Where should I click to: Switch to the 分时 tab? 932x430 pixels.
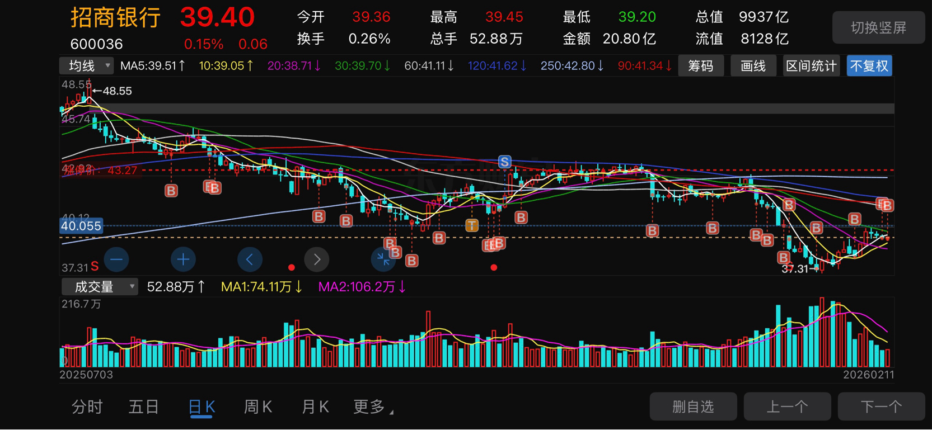[87, 407]
